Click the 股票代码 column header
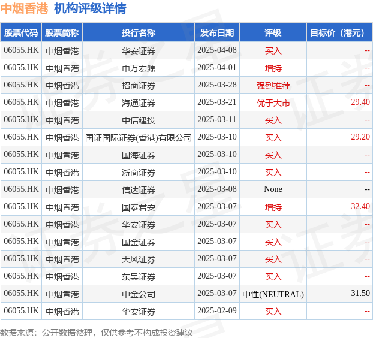The height and width of the screenshot is (338, 373). click(21, 33)
